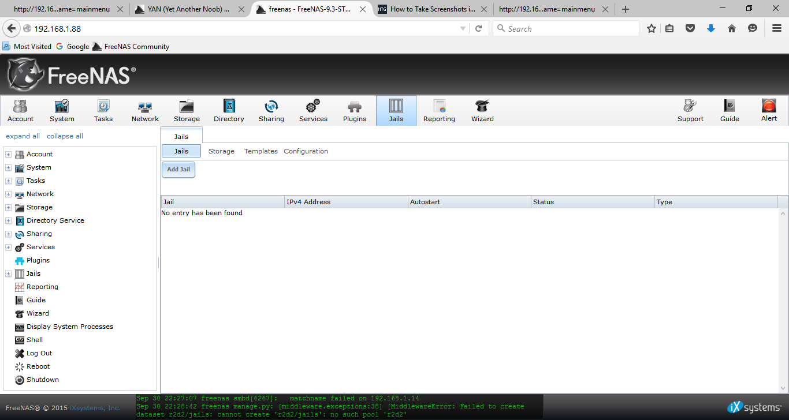Switch to the Jails Storage subtab

pyautogui.click(x=221, y=151)
